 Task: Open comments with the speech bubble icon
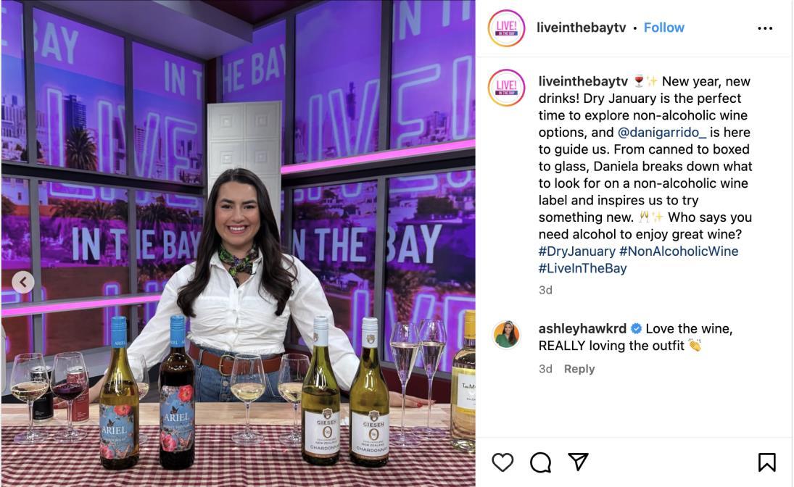tap(540, 462)
